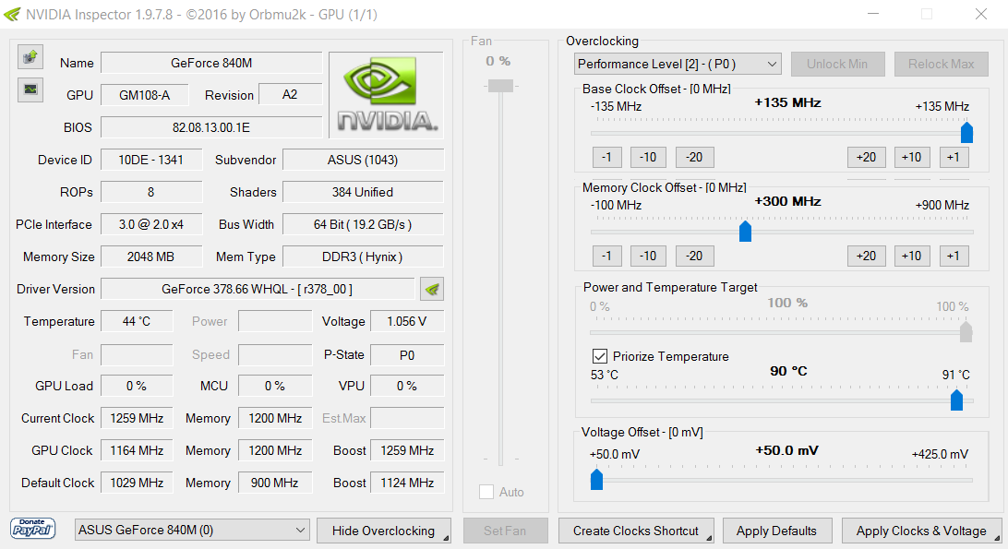Click the Memory Clock Offset slider handle
Viewport: 1008px width, 549px height.
tap(745, 231)
